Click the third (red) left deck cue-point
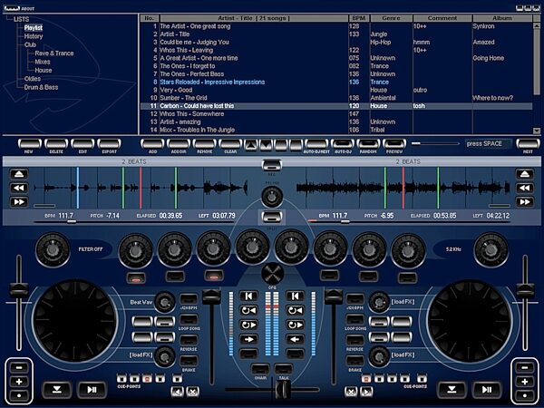544x408 pixels. (147, 378)
